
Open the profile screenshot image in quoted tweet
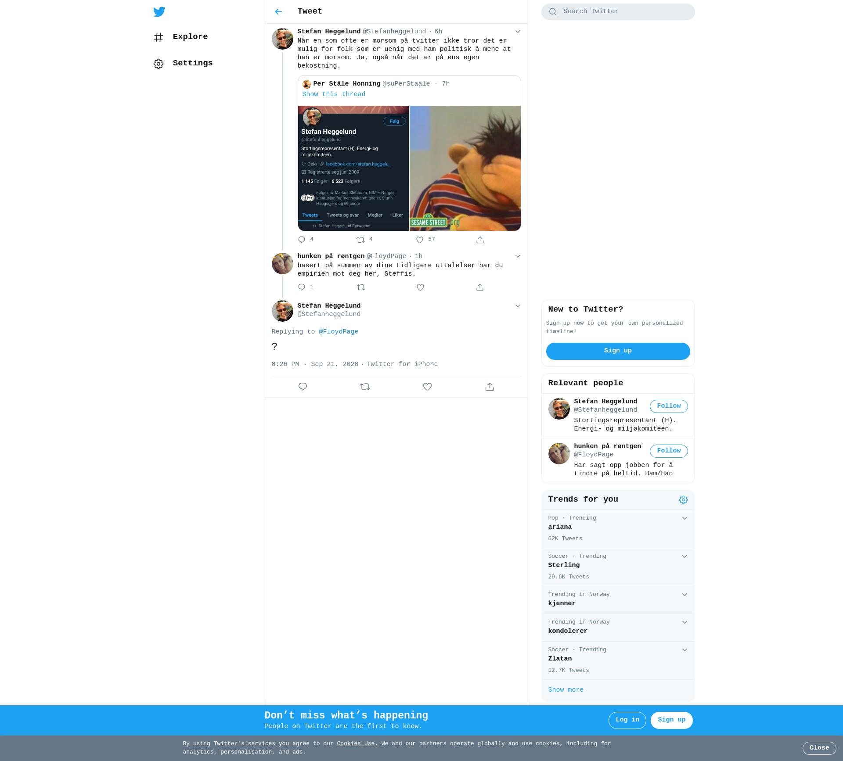pos(353,168)
